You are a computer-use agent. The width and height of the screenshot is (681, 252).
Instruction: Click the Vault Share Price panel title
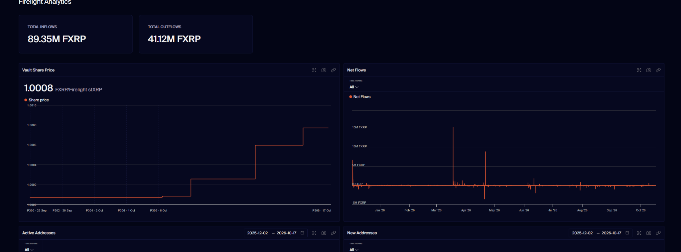tap(38, 70)
